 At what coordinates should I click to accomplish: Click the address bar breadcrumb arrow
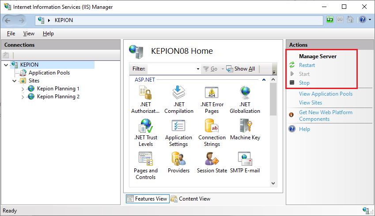coord(49,21)
